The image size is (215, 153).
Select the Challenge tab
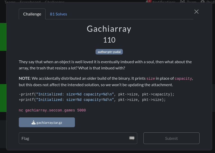pyautogui.click(x=32, y=14)
